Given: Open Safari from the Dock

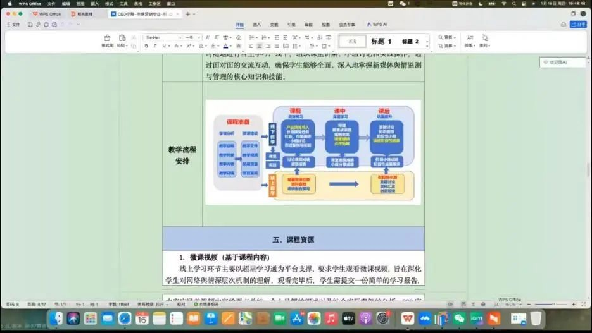Looking at the screenshot, I should click(125, 318).
